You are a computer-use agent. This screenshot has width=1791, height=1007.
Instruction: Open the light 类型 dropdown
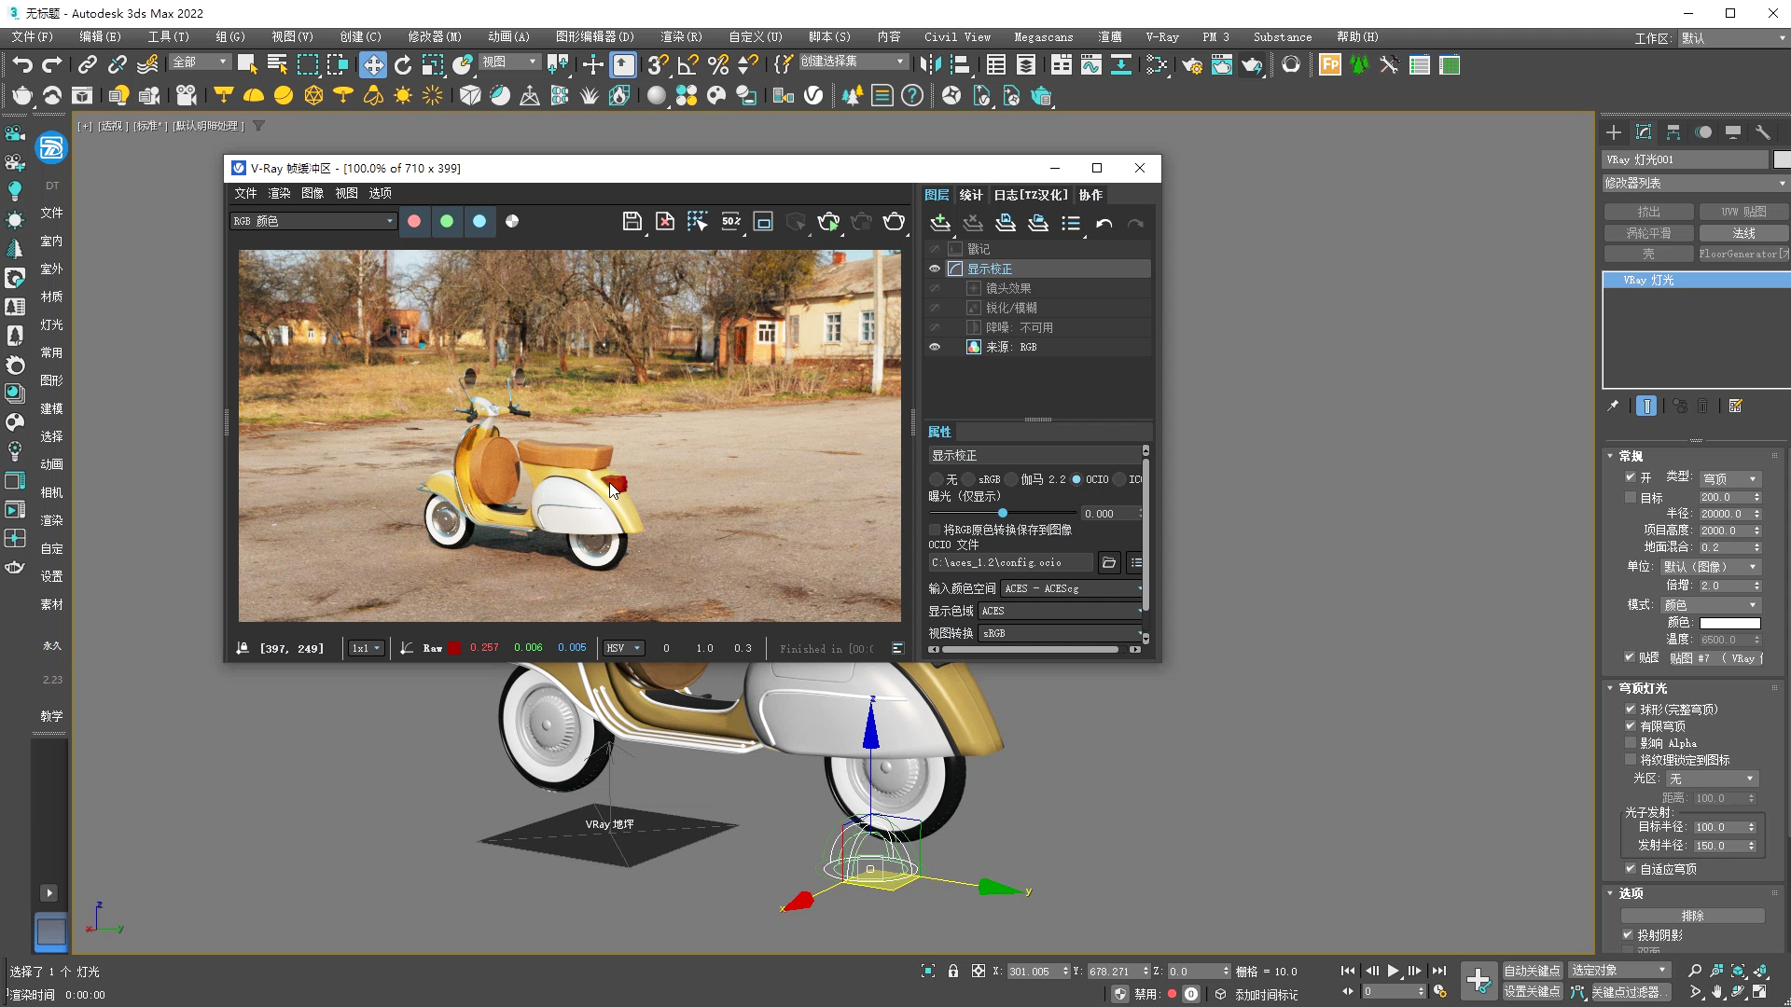coord(1729,478)
